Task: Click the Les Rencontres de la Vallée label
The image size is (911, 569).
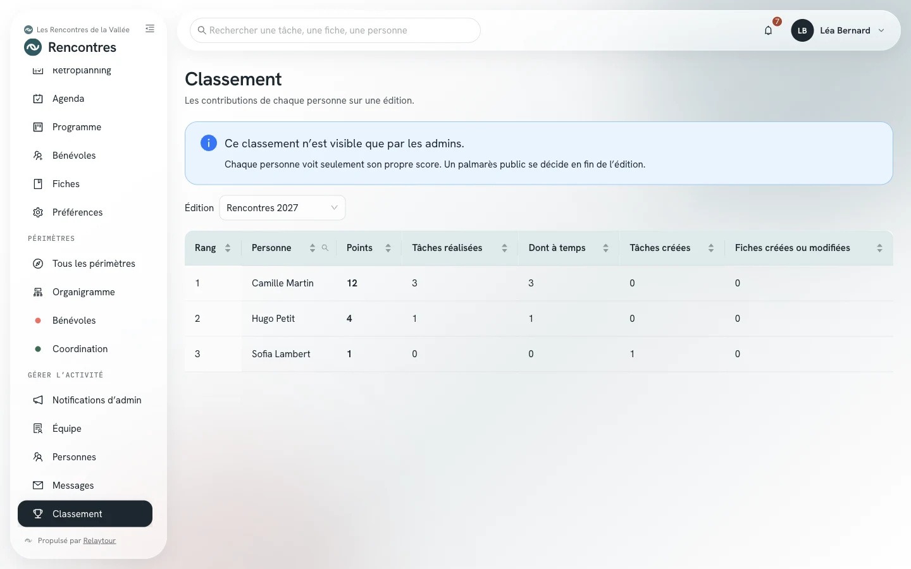Action: point(83,30)
